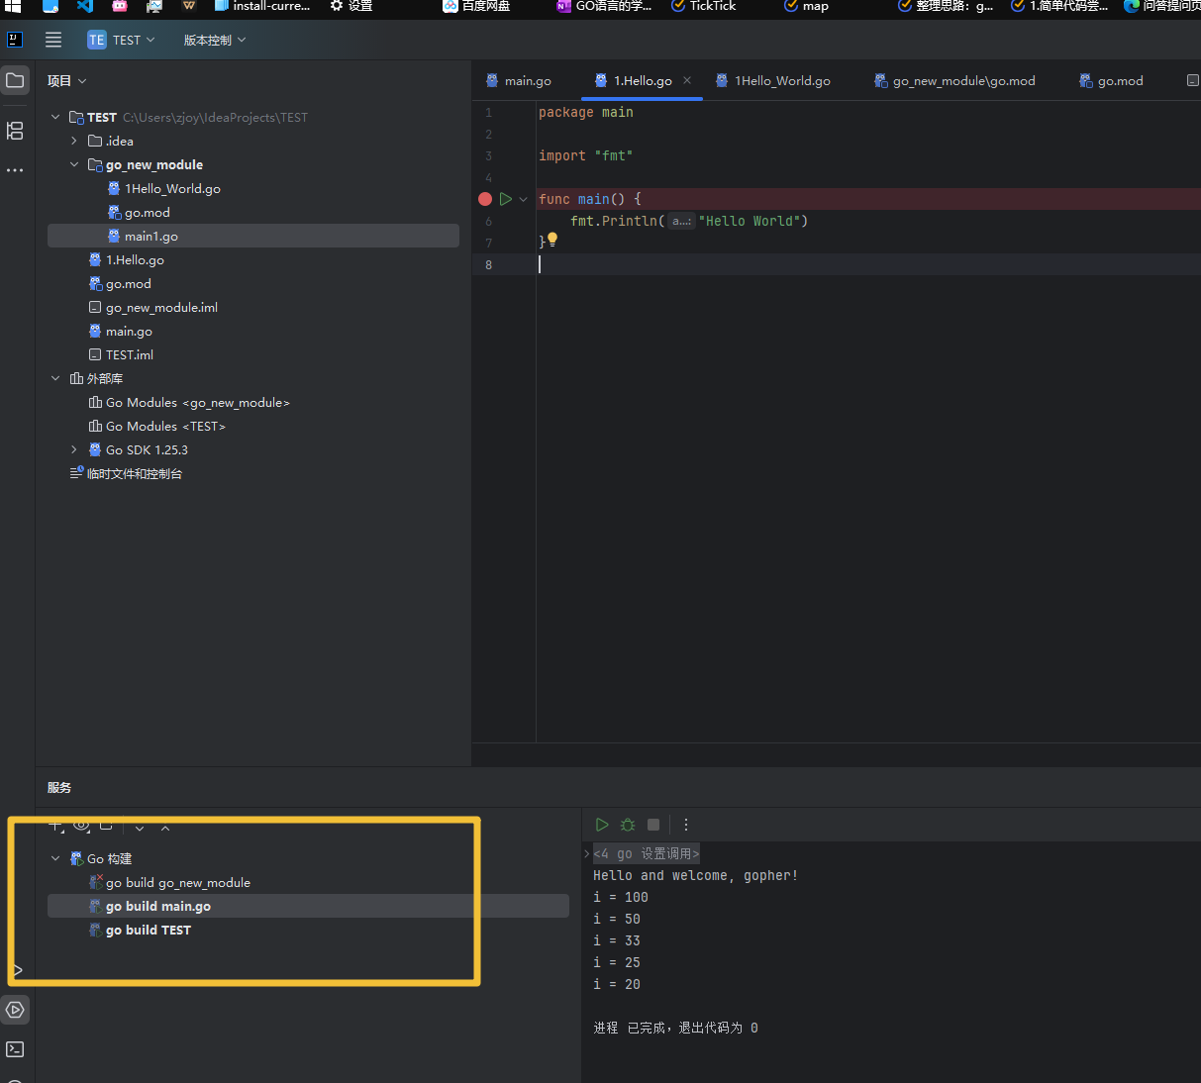This screenshot has width=1201, height=1083.
Task: Collapse 外部库 node
Action: (55, 378)
